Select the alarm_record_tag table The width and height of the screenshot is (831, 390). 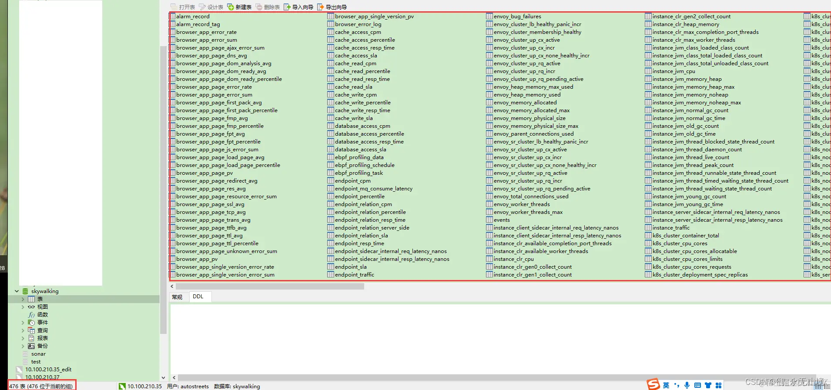click(198, 24)
